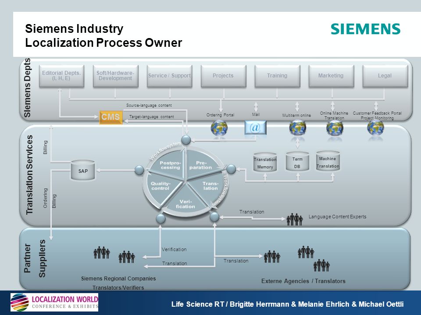This screenshot has width=421, height=315.
Task: Click the Online Machine Translation globe icon
Action: tap(335, 128)
